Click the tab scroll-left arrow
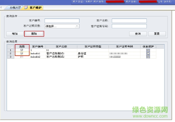The image size is (175, 122). point(1,8)
